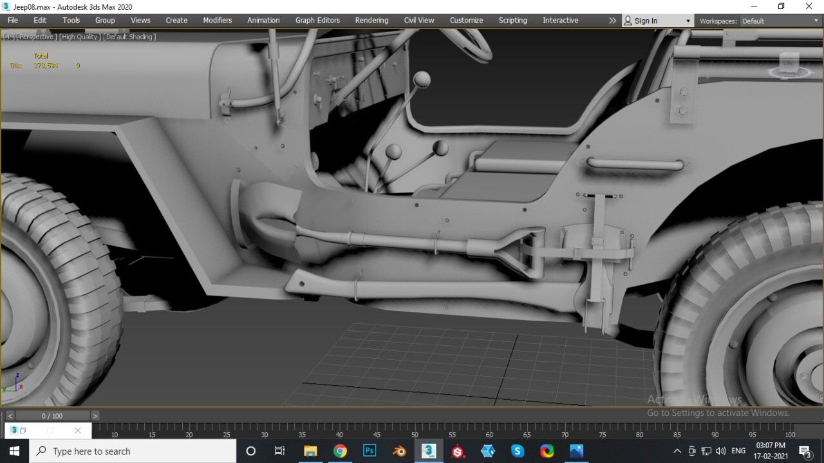Click the Type here to search box
This screenshot has height=463, width=824.
[133, 451]
